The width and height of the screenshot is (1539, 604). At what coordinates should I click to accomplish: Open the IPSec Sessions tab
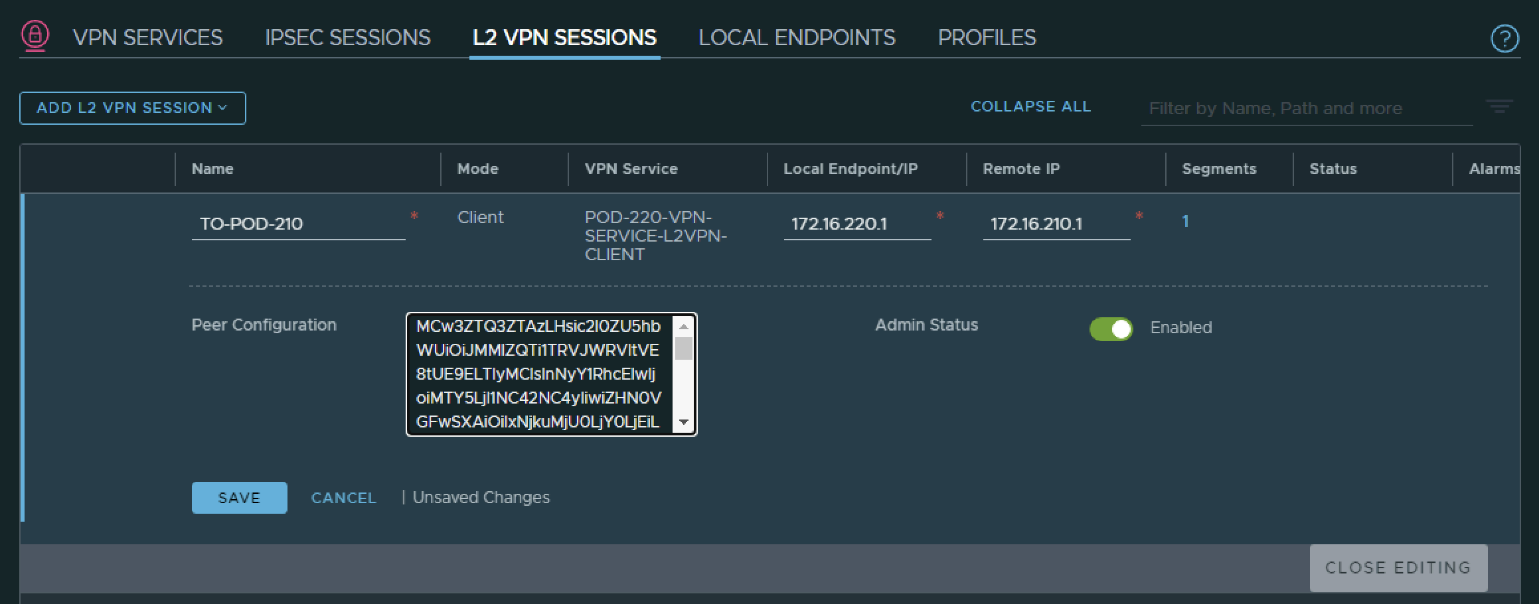pos(347,38)
